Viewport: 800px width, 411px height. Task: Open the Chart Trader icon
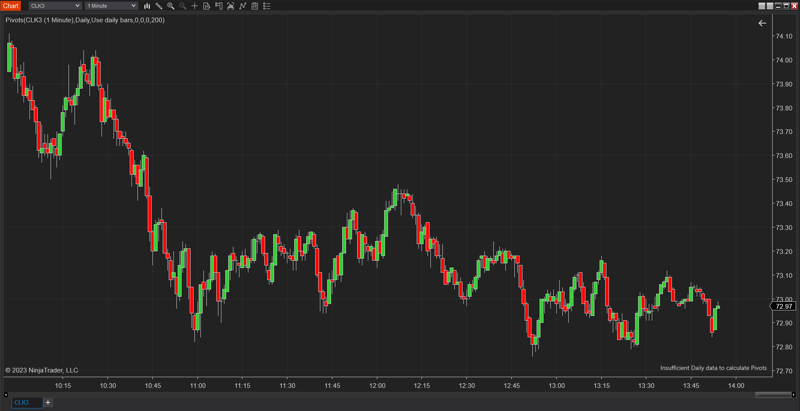tap(218, 6)
